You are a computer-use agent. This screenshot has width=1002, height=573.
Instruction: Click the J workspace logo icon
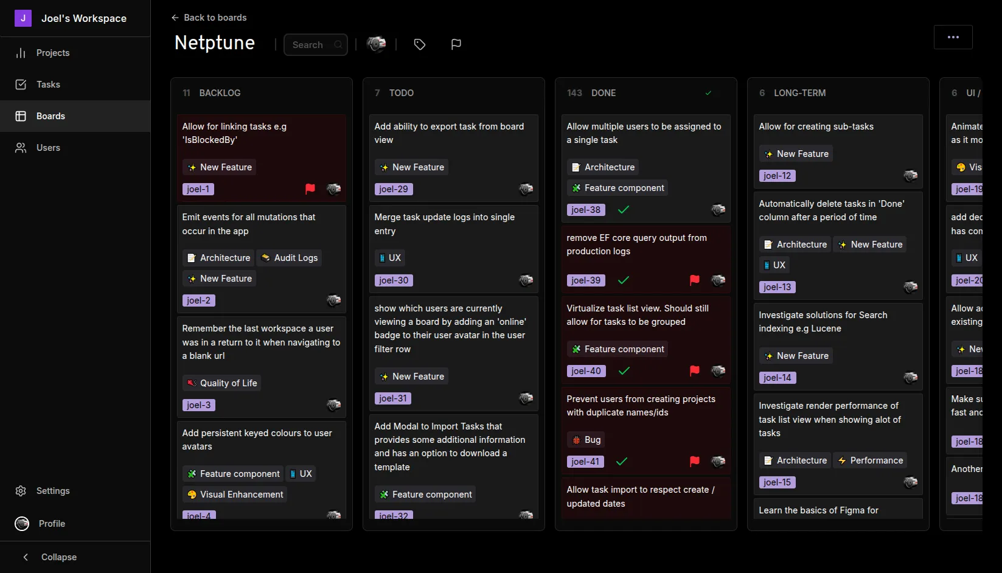pos(23,18)
